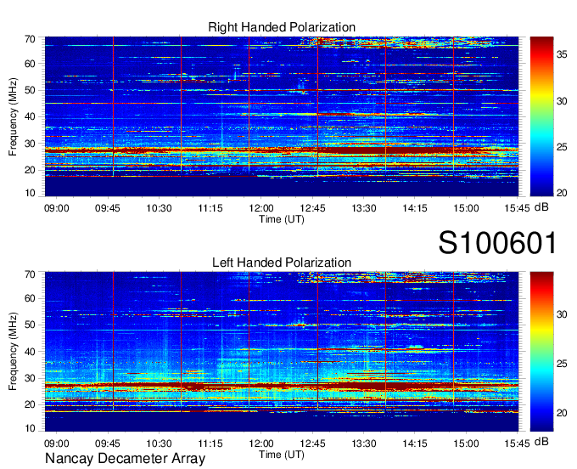
Task: Click 40 frequency tick on Left Handed plot
Action: point(30,352)
